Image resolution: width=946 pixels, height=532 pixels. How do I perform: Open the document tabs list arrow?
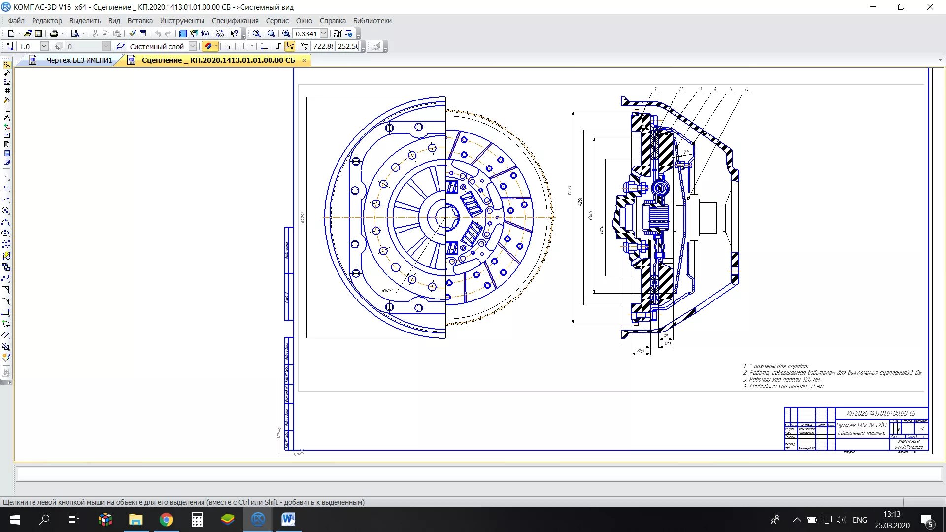[x=940, y=60]
